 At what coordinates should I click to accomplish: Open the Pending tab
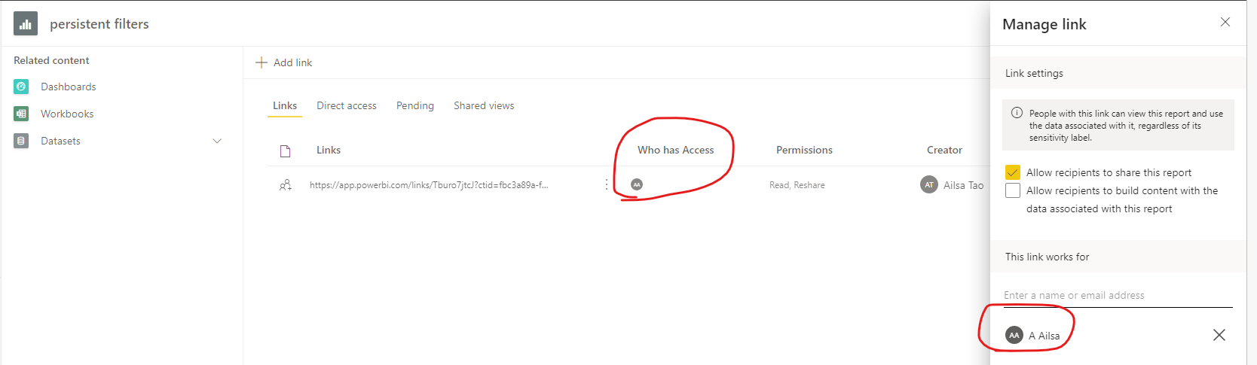415,105
